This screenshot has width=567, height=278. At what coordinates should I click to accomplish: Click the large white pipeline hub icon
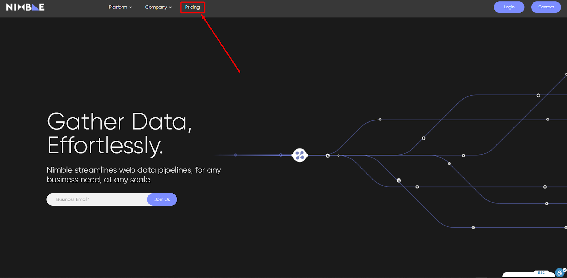(x=299, y=155)
